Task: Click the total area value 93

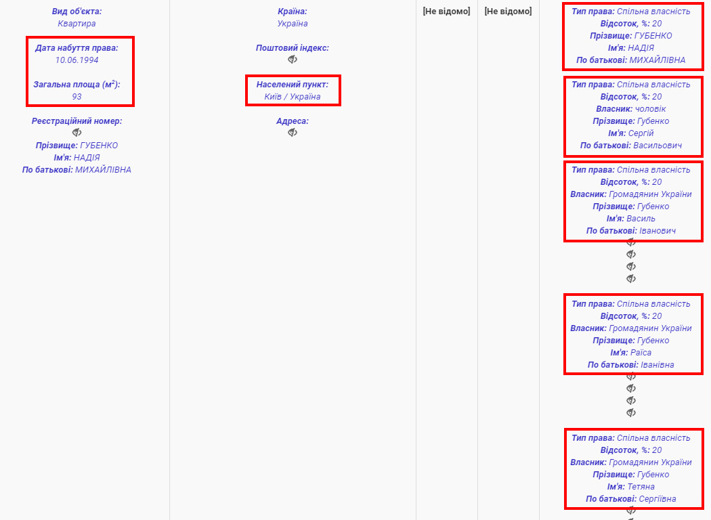Action: tap(77, 97)
